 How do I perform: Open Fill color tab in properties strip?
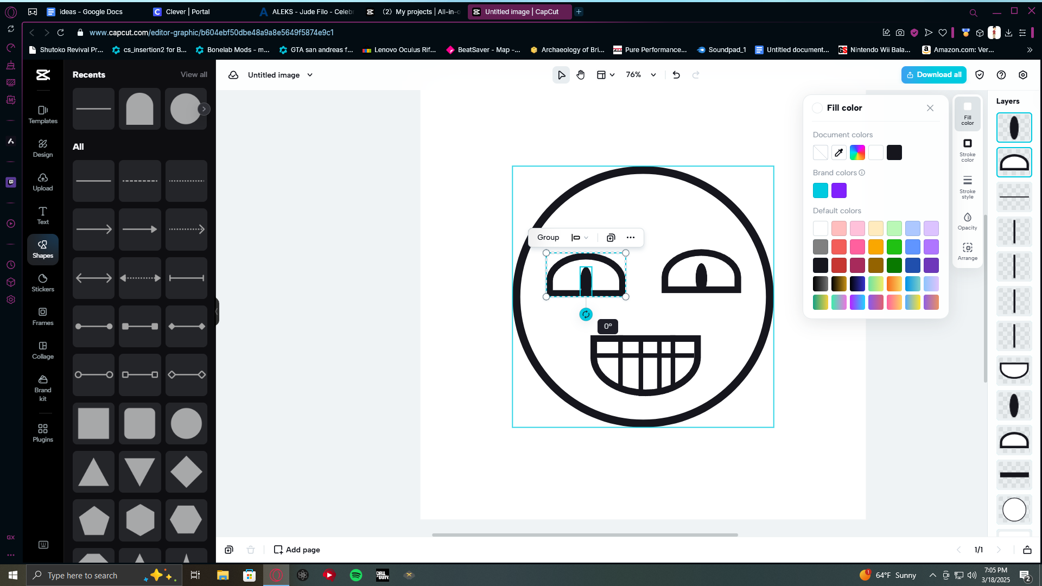coord(967,114)
